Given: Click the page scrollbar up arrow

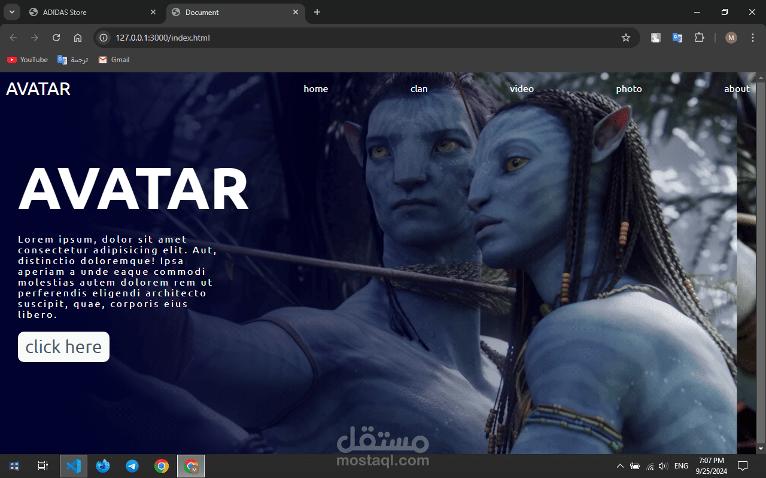Looking at the screenshot, I should [761, 78].
